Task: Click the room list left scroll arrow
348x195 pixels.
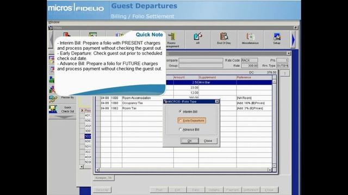Action: pyautogui.click(x=82, y=167)
